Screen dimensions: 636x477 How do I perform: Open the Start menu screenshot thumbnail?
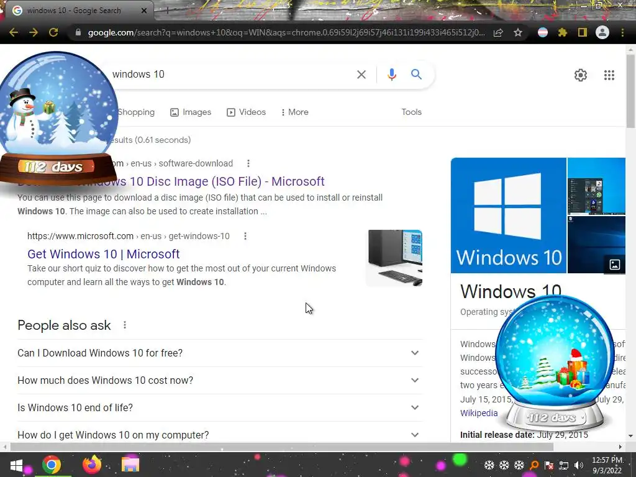[596, 186]
